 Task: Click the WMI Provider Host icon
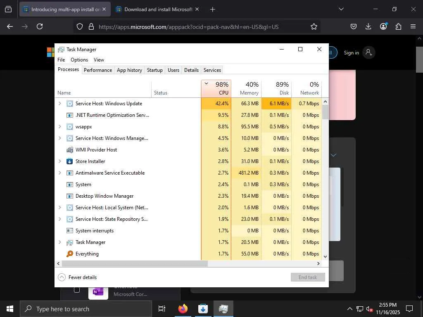pos(69,149)
